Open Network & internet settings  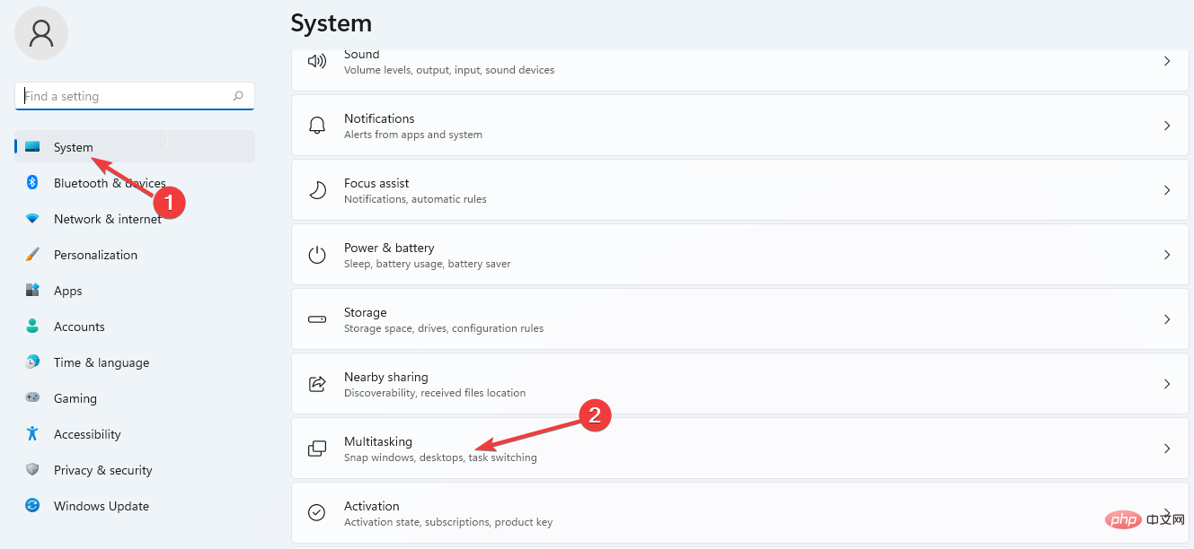click(108, 218)
